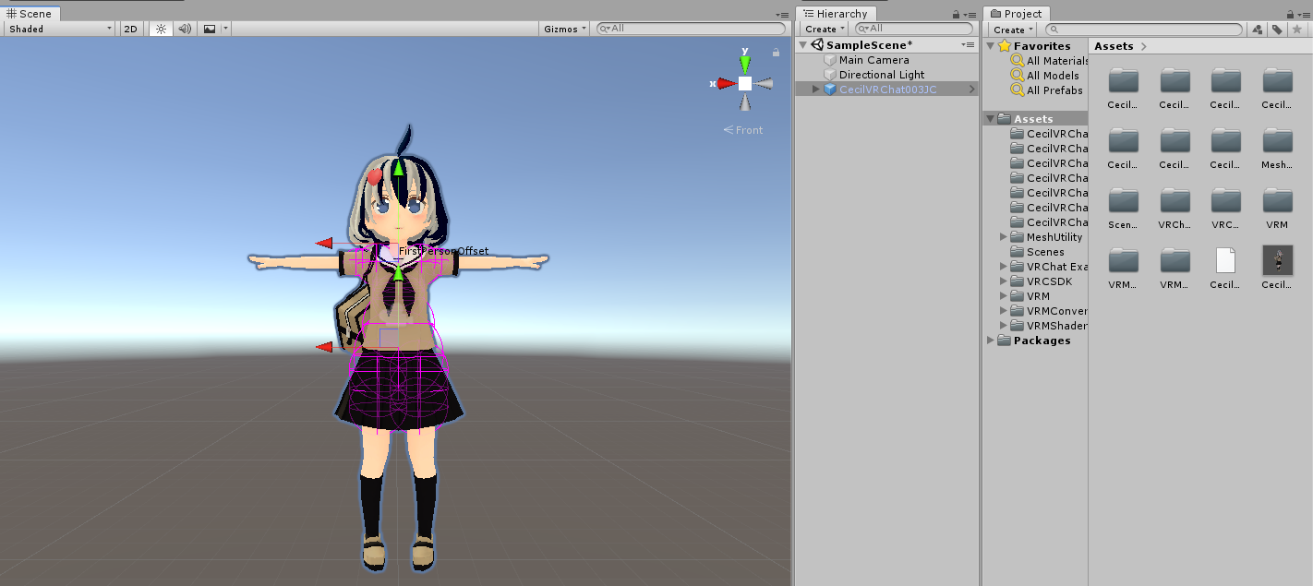Click the Assets breadcrumb in Project
Viewport: 1313px width, 586px height.
point(1114,46)
